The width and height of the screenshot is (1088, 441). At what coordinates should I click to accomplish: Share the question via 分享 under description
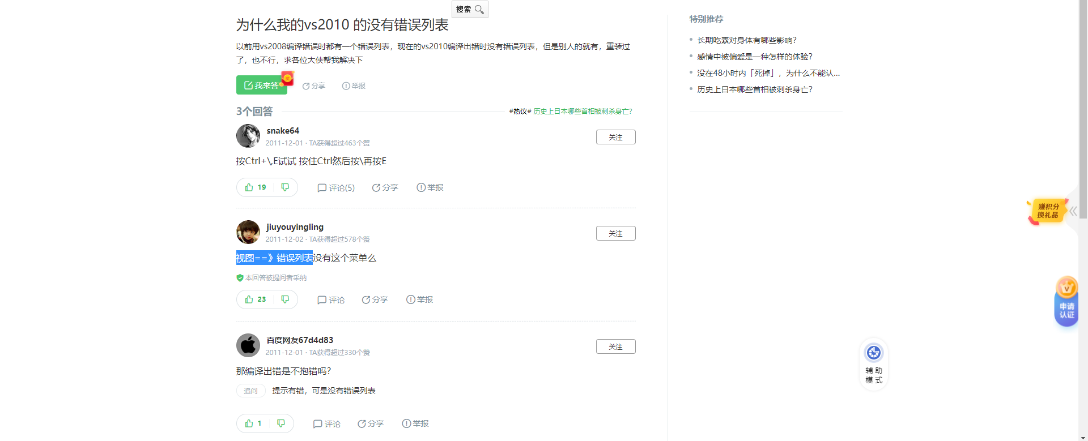(x=314, y=86)
